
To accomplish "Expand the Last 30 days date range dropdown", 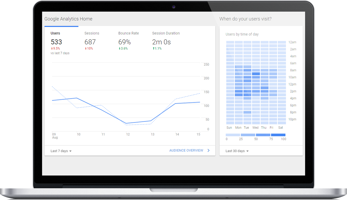I will click(x=237, y=151).
